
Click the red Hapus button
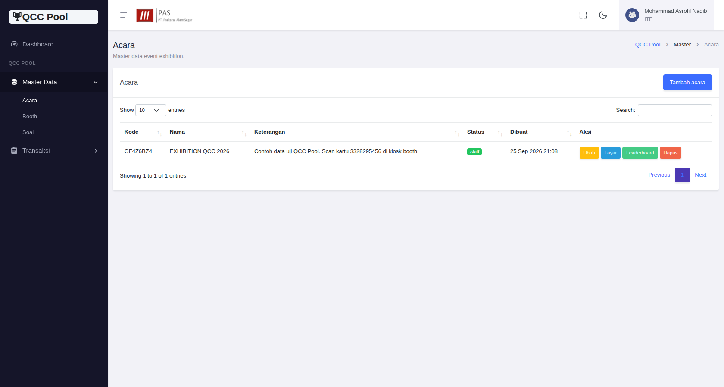(x=671, y=153)
